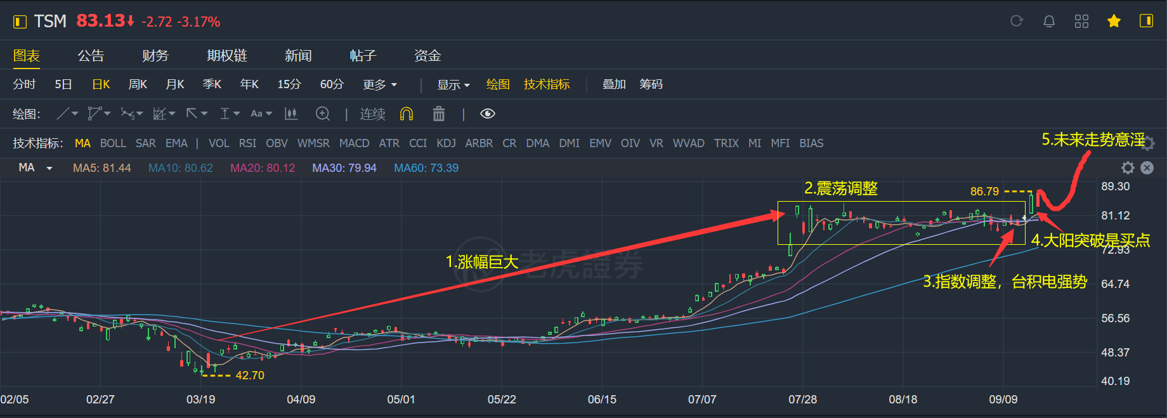Select the Fibonacci grid drawing tool

[x=159, y=114]
